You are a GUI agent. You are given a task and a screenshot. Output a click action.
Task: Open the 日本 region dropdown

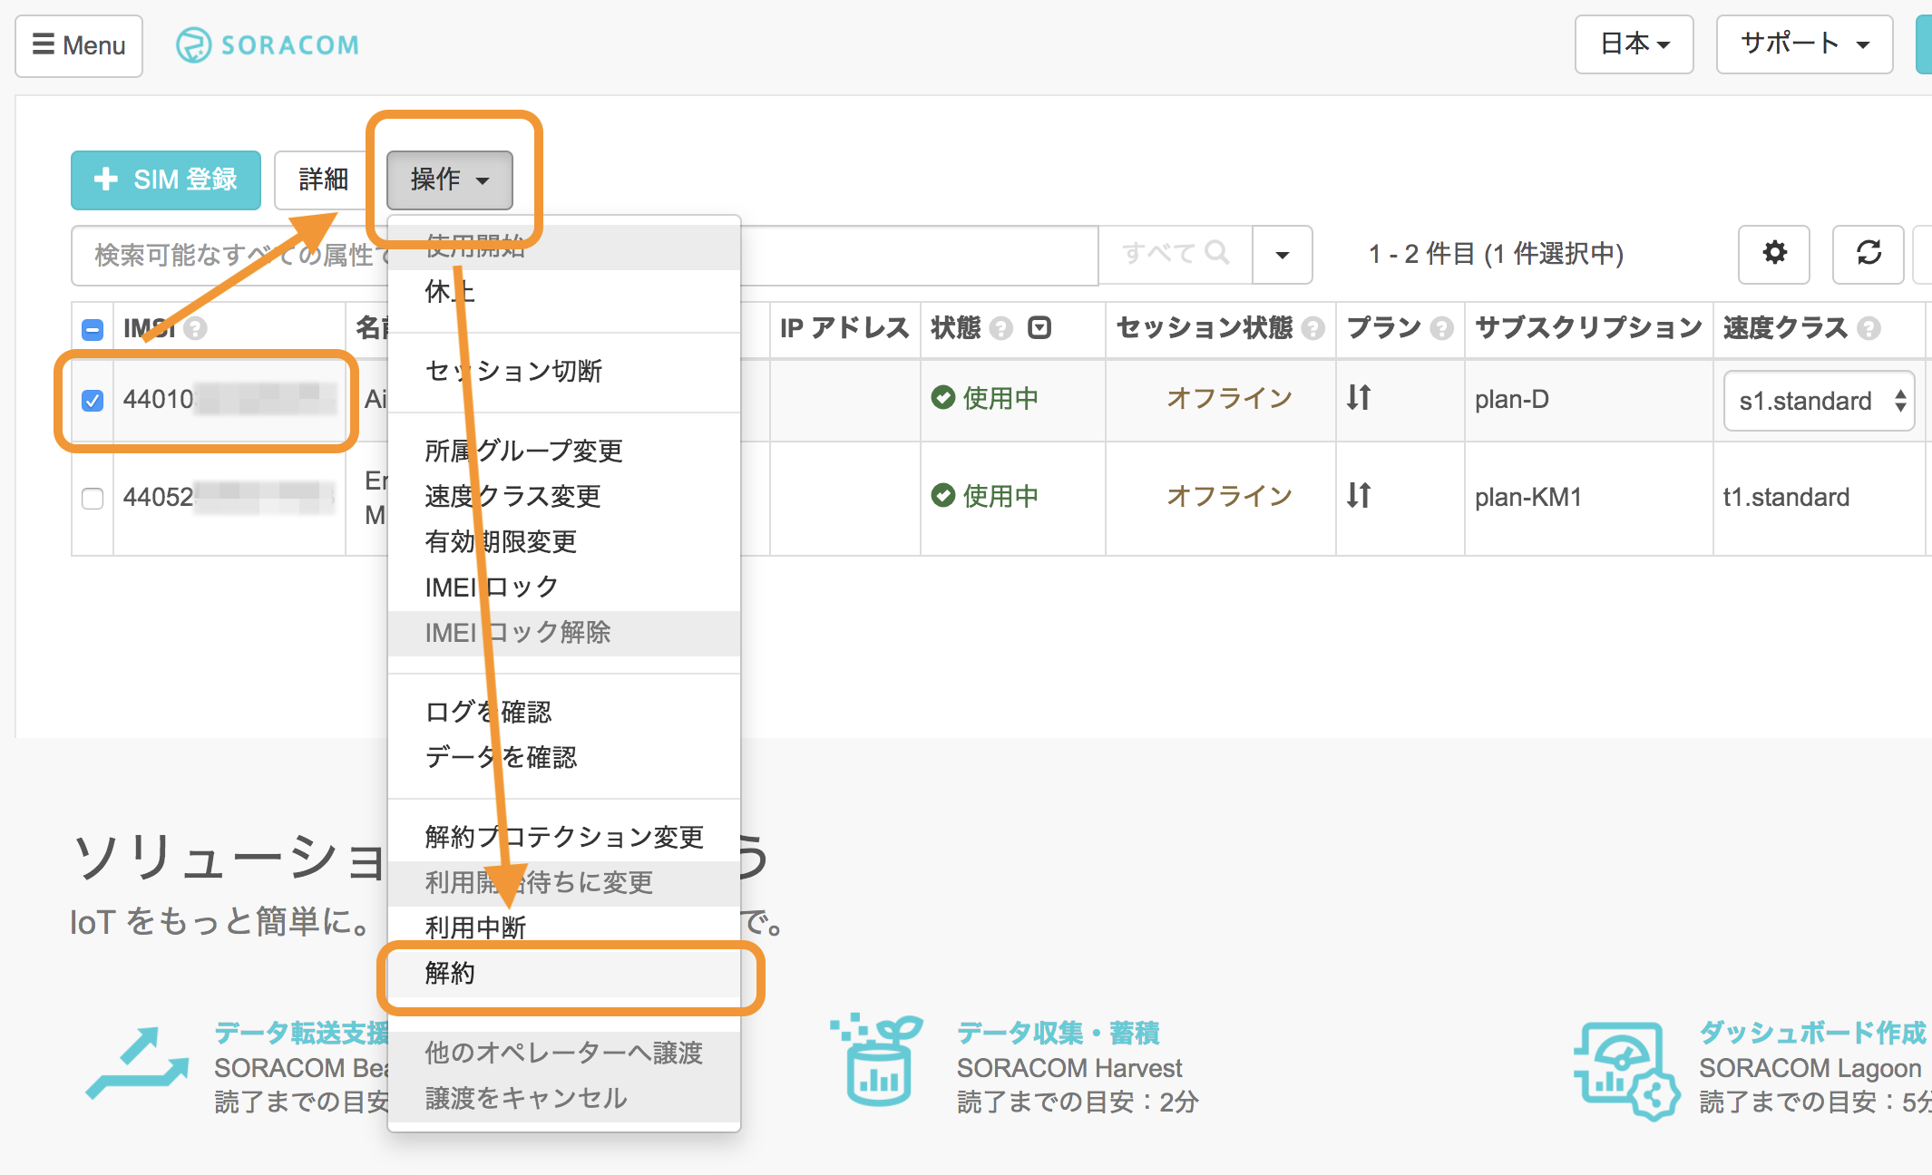click(1634, 44)
